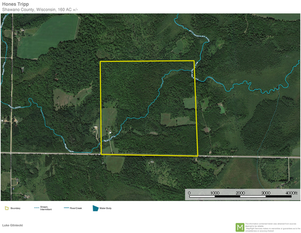Click the Stream, Intermittent legend line symbol

point(37,208)
